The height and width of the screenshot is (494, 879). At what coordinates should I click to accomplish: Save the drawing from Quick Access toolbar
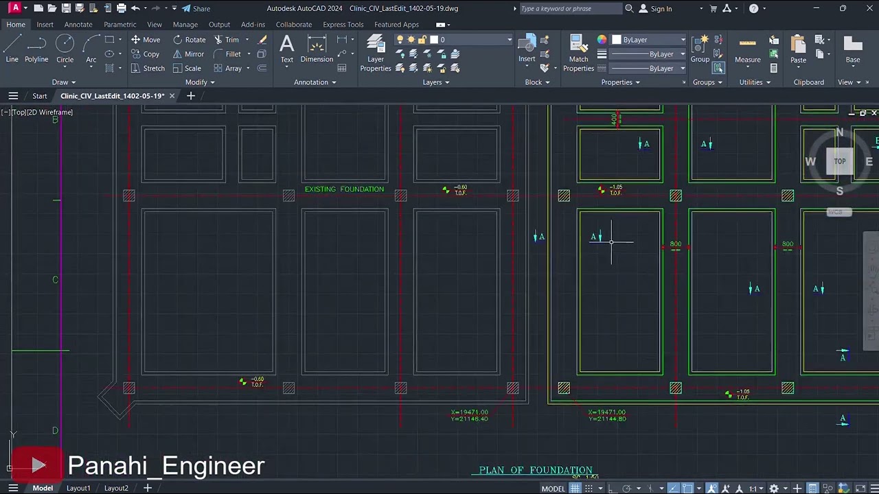tap(66, 8)
